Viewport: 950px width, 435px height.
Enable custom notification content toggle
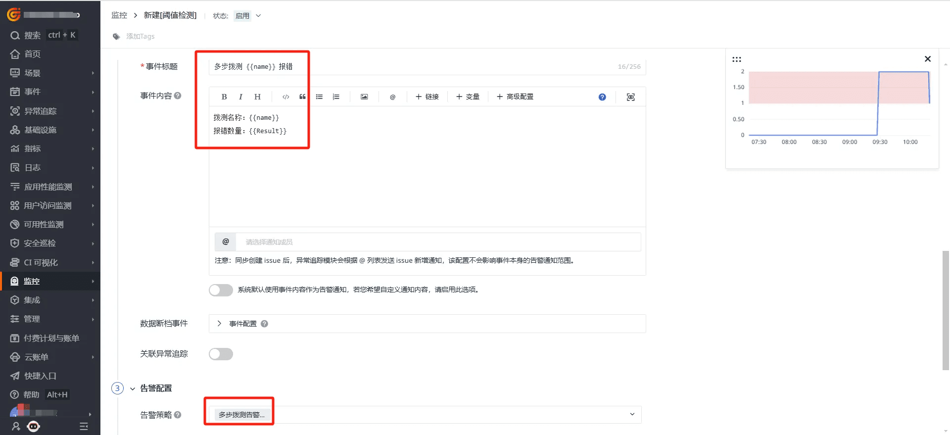[221, 290]
